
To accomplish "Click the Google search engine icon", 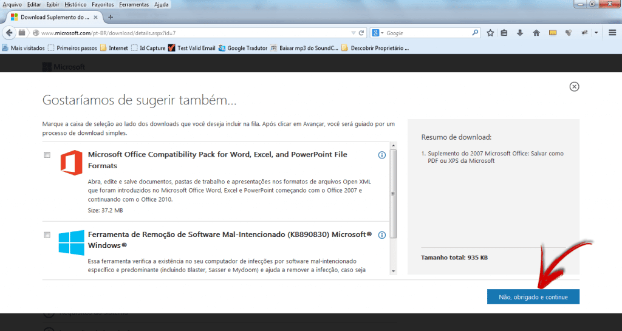I will point(375,33).
